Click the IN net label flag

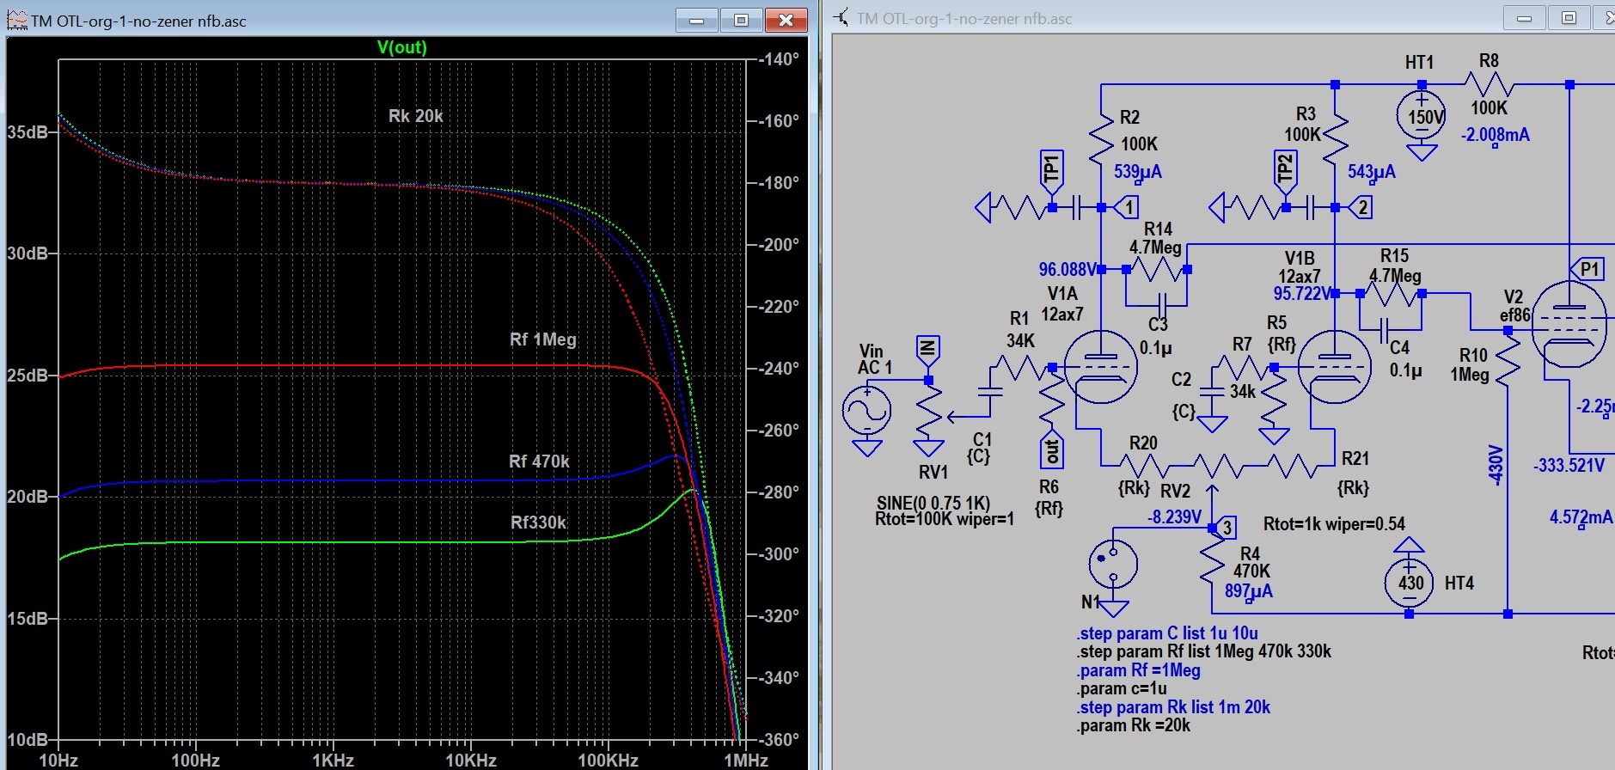(x=928, y=348)
